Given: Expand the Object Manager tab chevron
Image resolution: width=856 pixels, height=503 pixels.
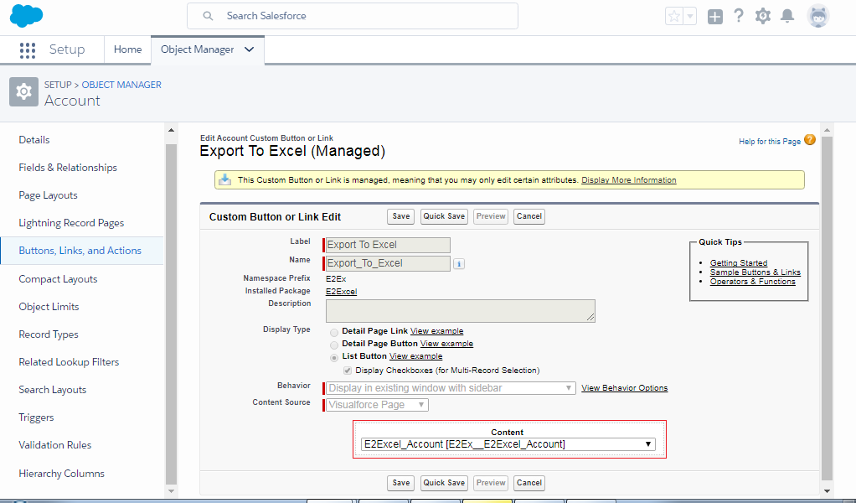Looking at the screenshot, I should pyautogui.click(x=248, y=49).
